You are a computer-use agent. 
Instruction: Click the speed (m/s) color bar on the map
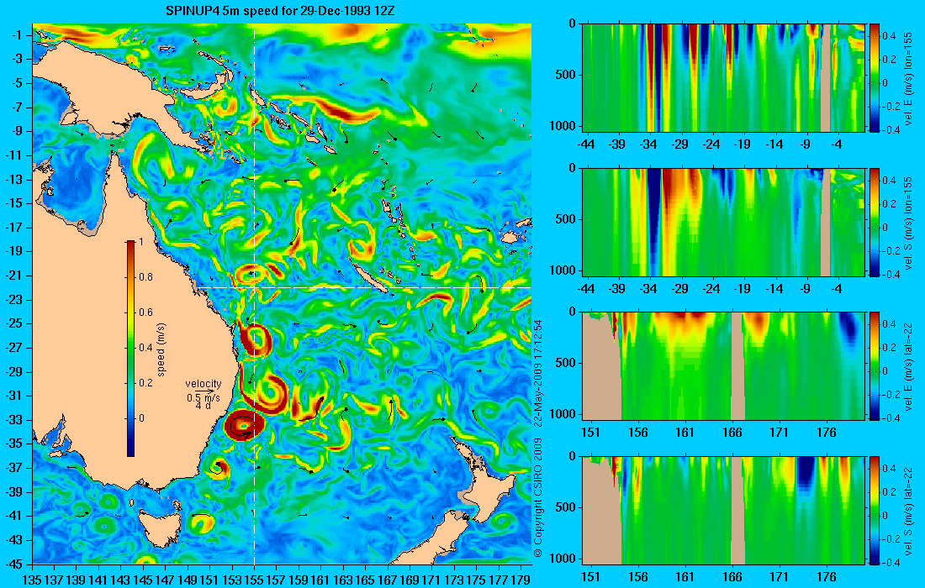click(x=130, y=349)
